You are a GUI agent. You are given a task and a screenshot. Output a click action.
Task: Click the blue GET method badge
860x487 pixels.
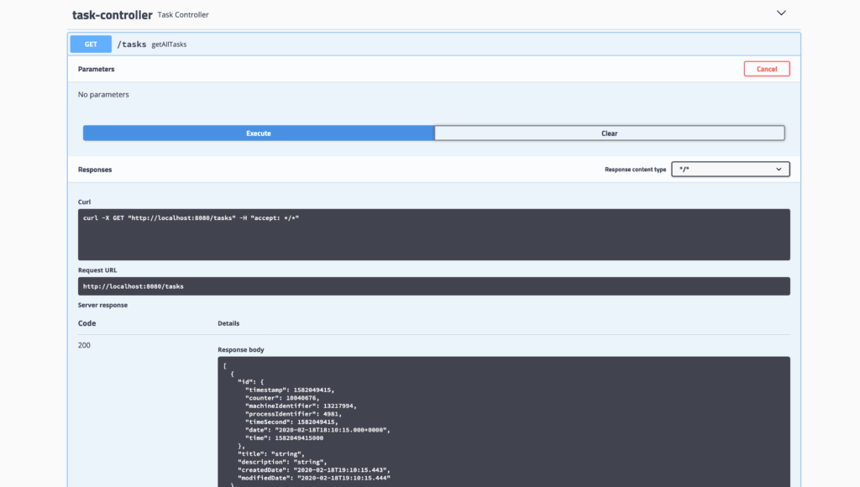pyautogui.click(x=90, y=44)
